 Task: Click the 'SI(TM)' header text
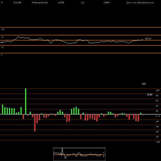pos(61,3)
